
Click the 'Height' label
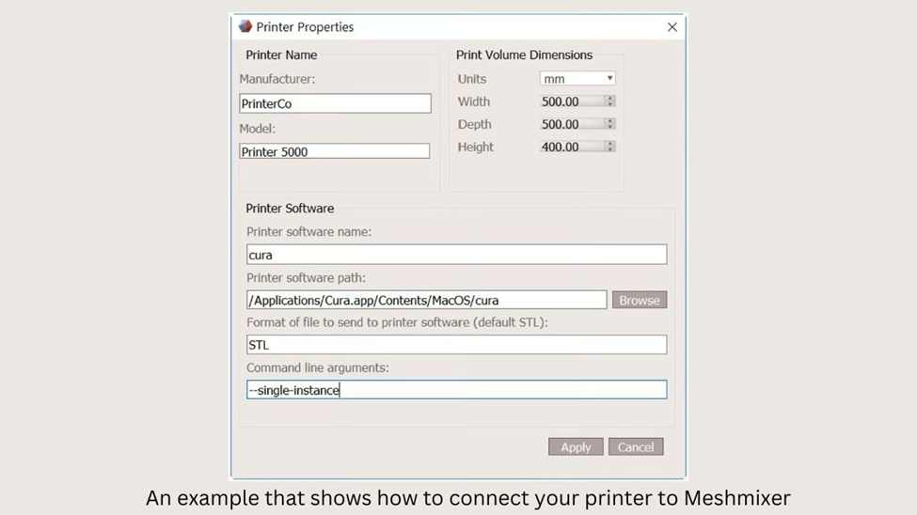tap(476, 148)
